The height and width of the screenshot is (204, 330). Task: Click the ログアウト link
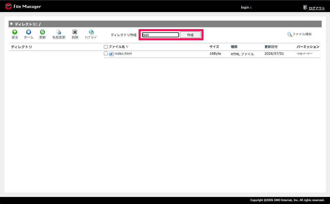pos(317,8)
